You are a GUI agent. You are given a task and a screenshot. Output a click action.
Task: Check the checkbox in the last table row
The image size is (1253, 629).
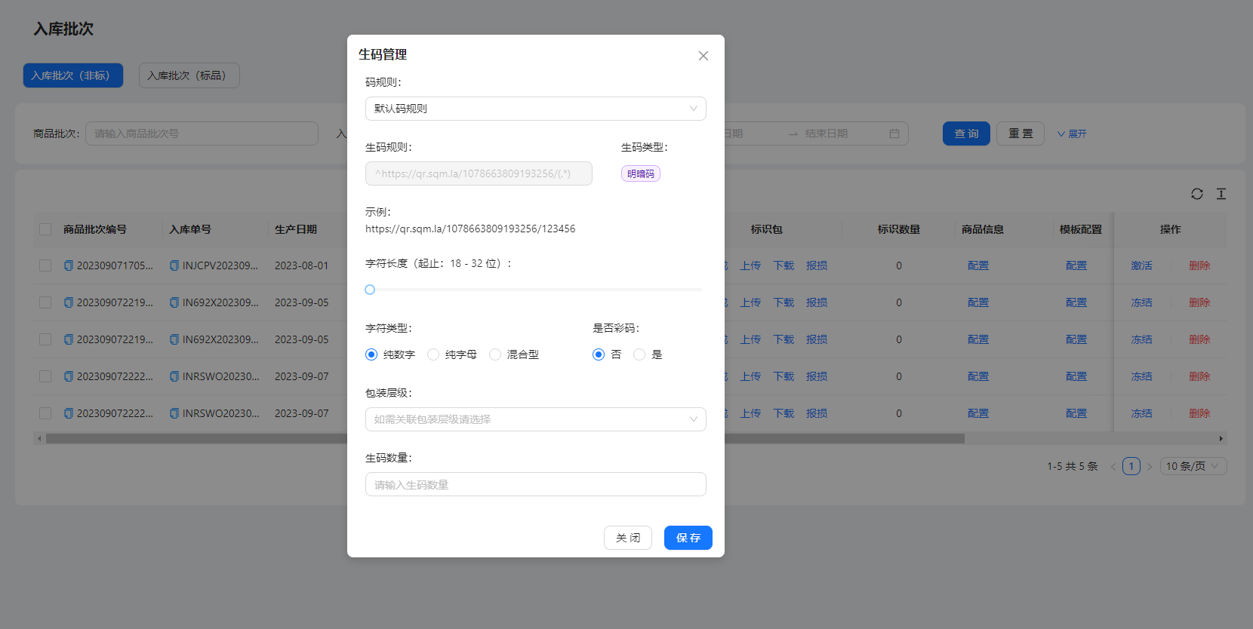click(x=45, y=413)
